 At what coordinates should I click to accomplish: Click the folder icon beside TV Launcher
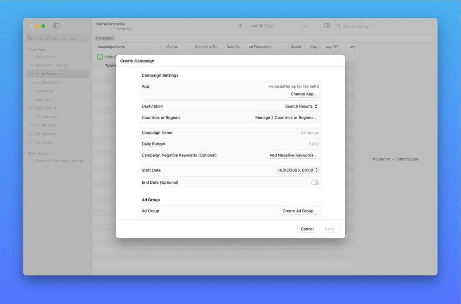31,116
